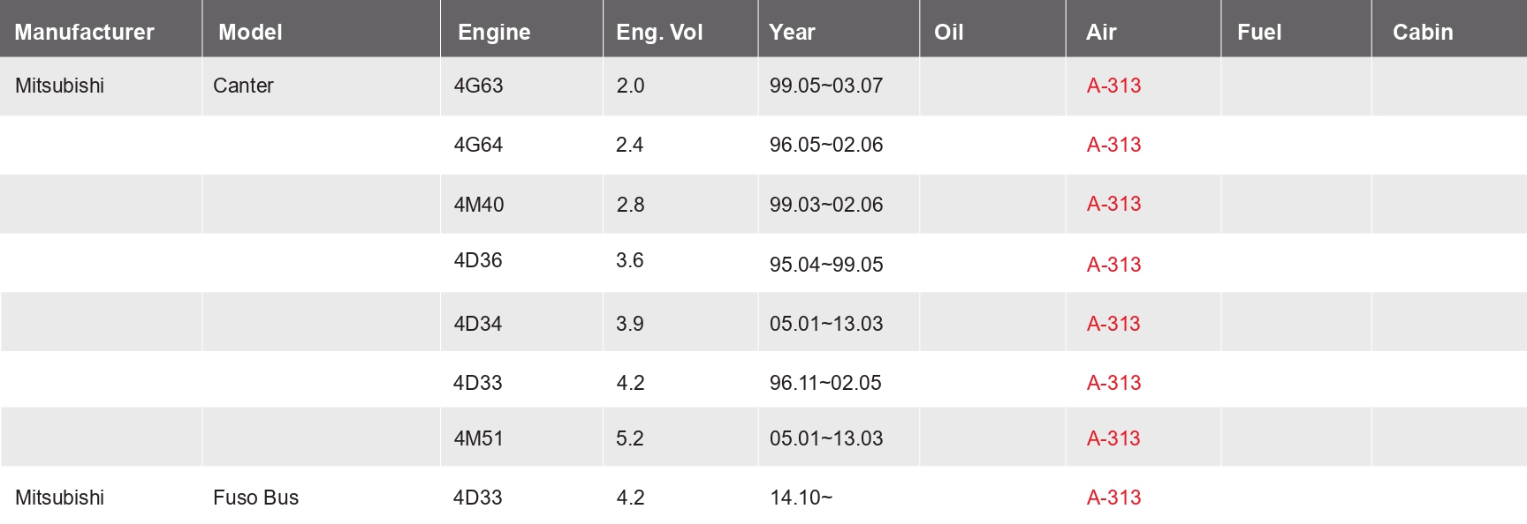
Task: Select the Fuel column header
Action: coord(1259,33)
